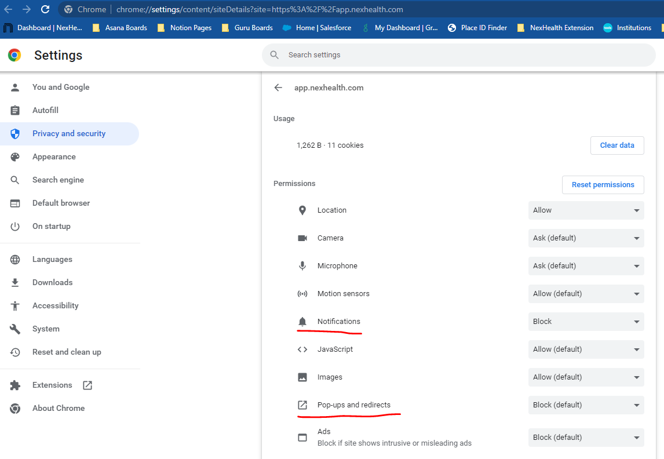Open the Motion sensors permission dropdown
The width and height of the screenshot is (664, 459).
586,294
